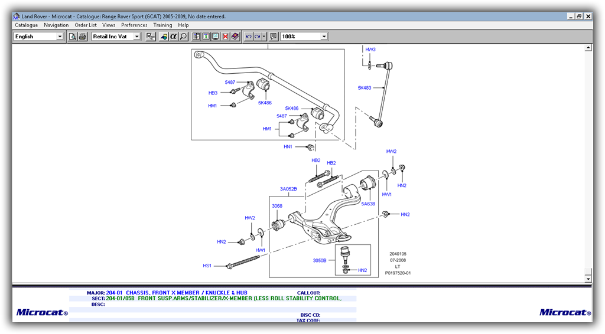Select callout 3050B ball joint
The image size is (605, 334).
(x=320, y=260)
